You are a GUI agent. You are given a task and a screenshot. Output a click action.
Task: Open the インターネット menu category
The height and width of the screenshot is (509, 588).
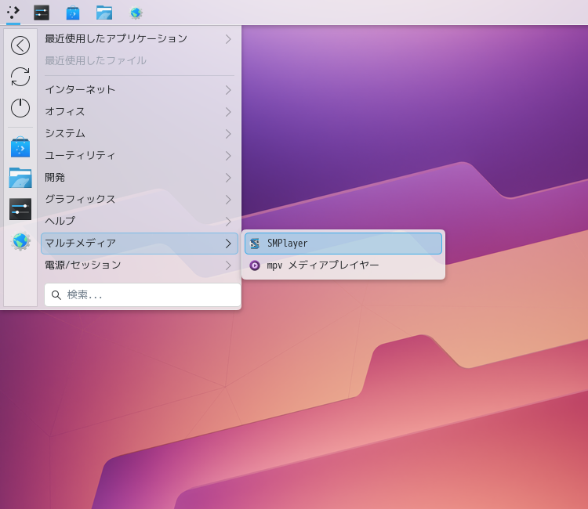click(x=140, y=90)
